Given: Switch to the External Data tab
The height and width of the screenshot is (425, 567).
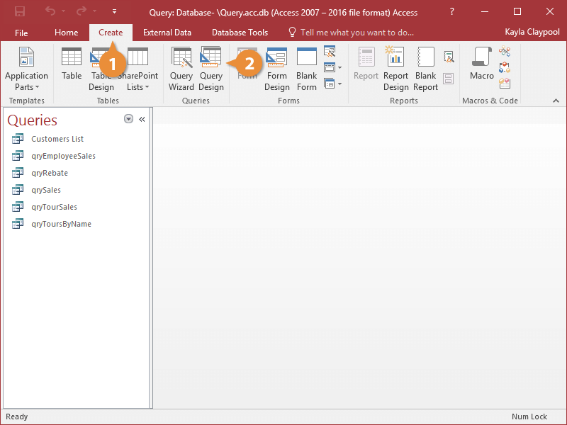Looking at the screenshot, I should (167, 33).
